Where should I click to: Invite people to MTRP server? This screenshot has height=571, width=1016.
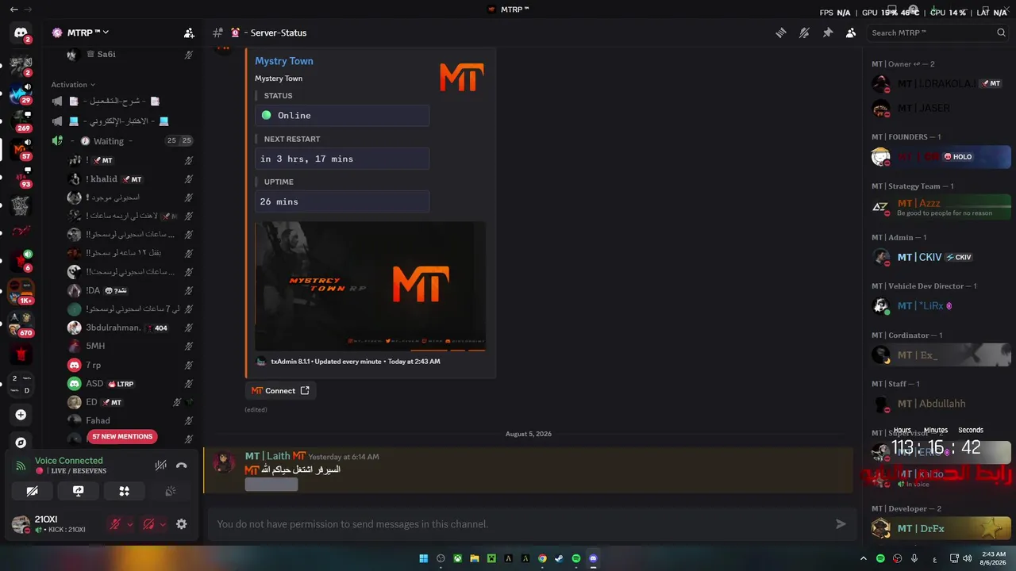(x=189, y=33)
